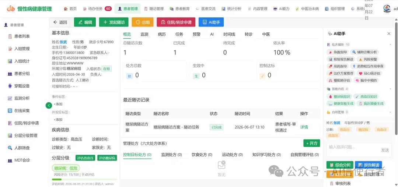This screenshot has width=398, height=187.
Task: Open the 患者教育 menu
Action: point(180,8)
